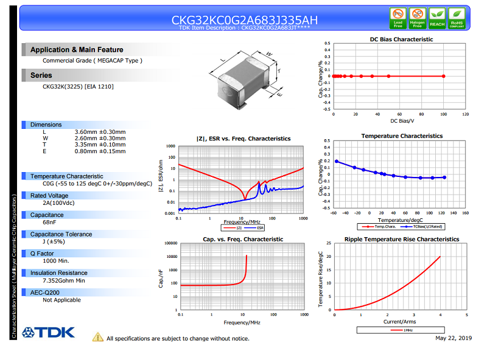Click the part number CKG32KC0G2A683J335AH title
The image size is (487, 349).
pyautogui.click(x=245, y=20)
